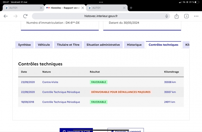202x132 pixels.
Task: Tap the microphone icon in address bar
Action: point(167,16)
